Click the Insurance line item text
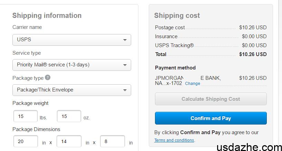282x151 pixels. pos(166,36)
